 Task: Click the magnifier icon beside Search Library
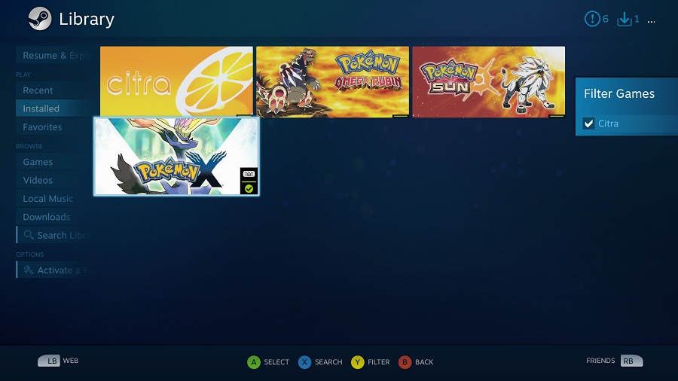pos(29,235)
